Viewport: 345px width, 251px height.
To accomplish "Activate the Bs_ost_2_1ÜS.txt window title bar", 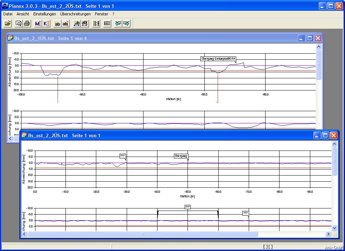I will pyautogui.click(x=143, y=38).
